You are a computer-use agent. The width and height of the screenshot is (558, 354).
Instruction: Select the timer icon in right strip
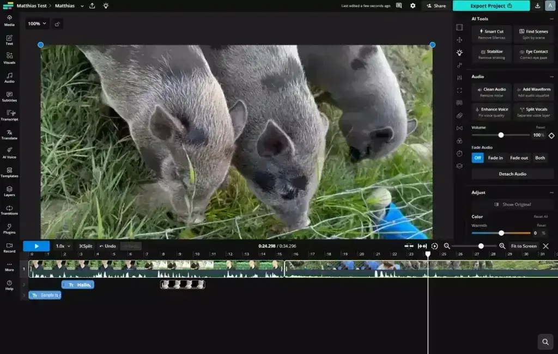tap(459, 154)
